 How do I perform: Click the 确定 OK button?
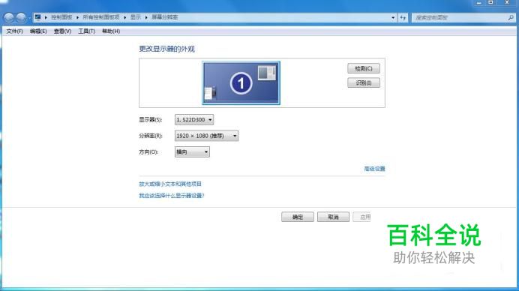pyautogui.click(x=298, y=217)
